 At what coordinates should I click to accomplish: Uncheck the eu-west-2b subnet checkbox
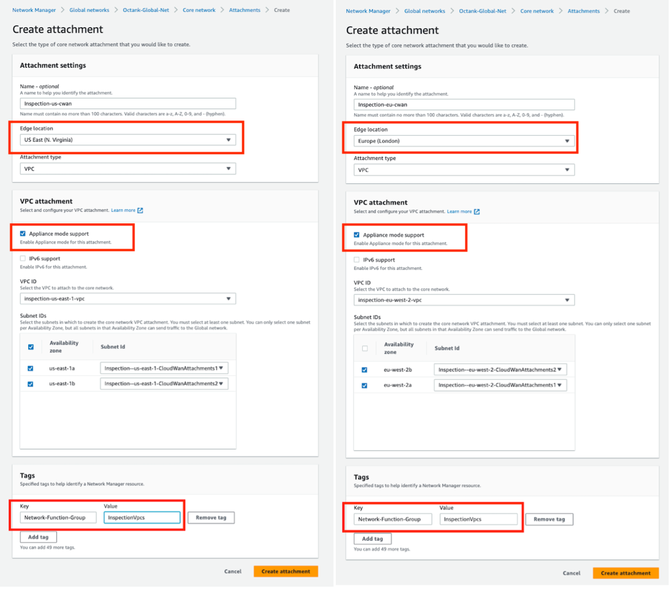point(364,369)
